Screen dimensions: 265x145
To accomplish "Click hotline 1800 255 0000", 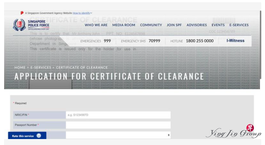I will pyautogui.click(x=200, y=41).
